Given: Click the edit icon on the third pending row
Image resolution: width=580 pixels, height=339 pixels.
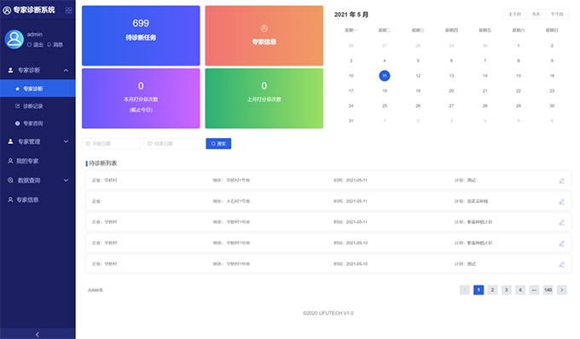Looking at the screenshot, I should [561, 222].
